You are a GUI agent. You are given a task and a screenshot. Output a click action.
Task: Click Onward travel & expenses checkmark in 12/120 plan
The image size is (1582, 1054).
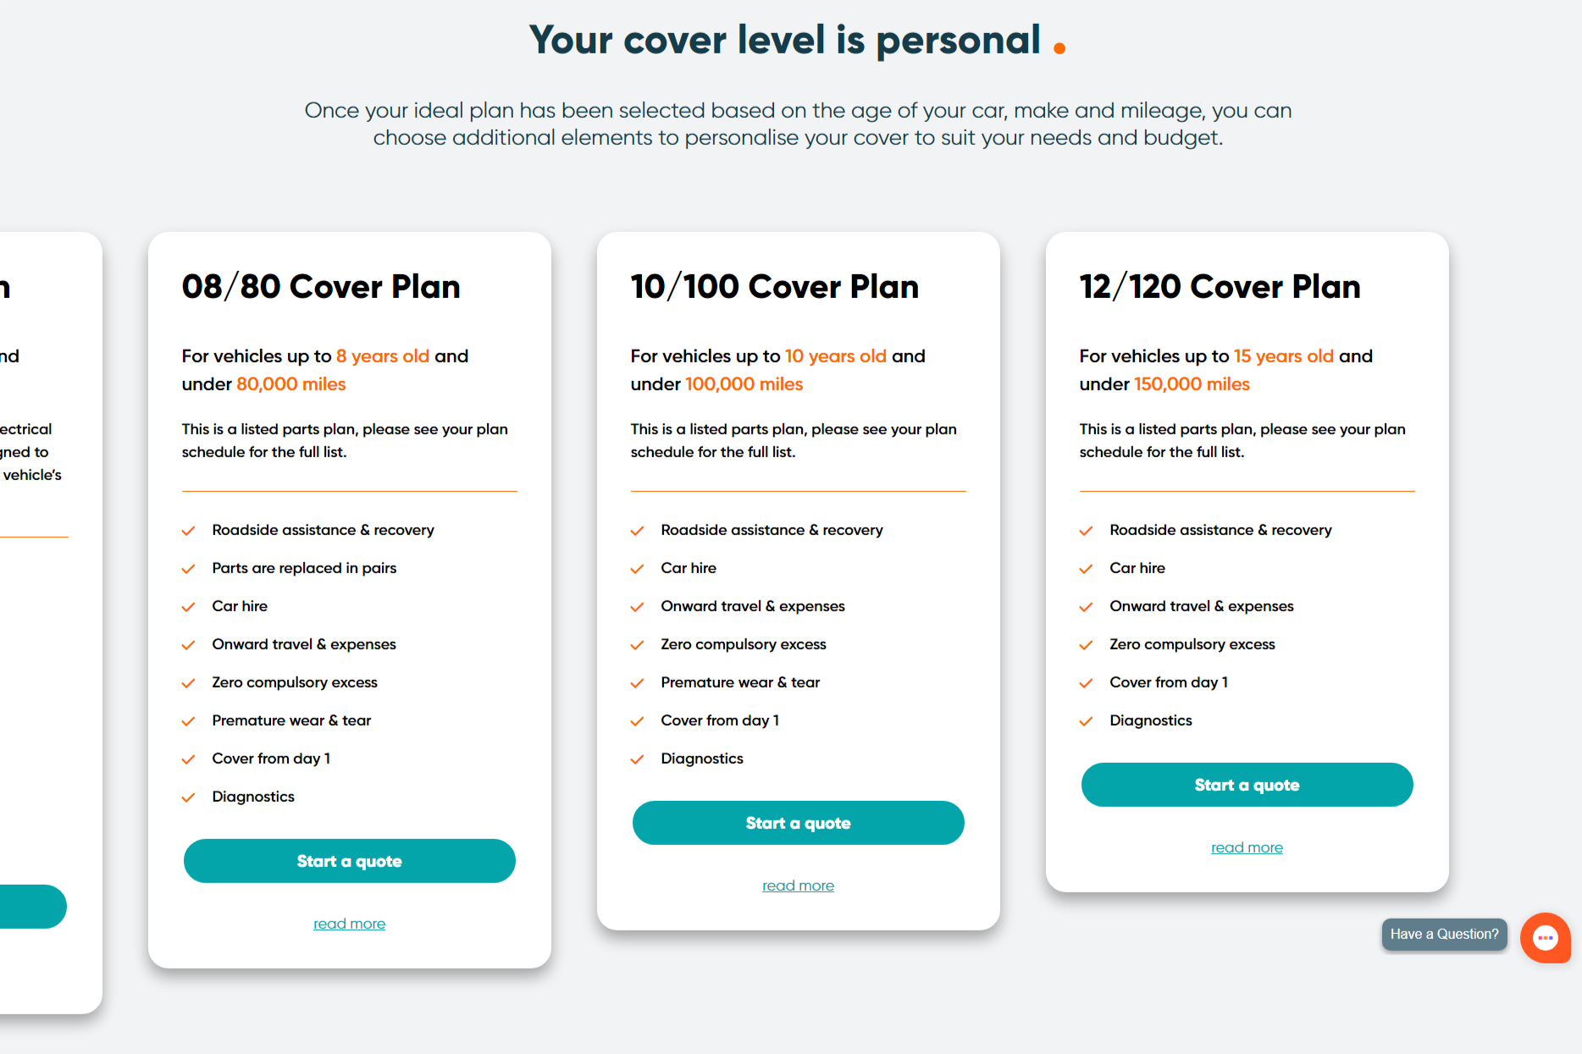(x=1086, y=607)
